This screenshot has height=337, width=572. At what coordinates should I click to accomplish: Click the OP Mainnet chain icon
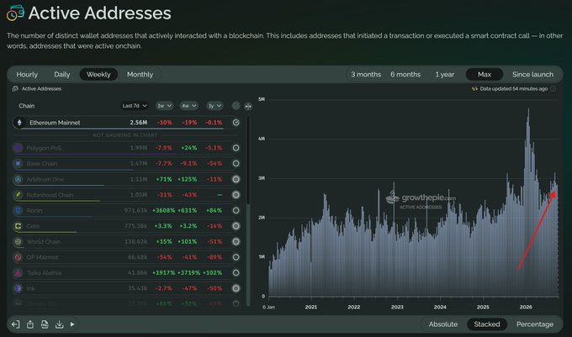pos(19,257)
